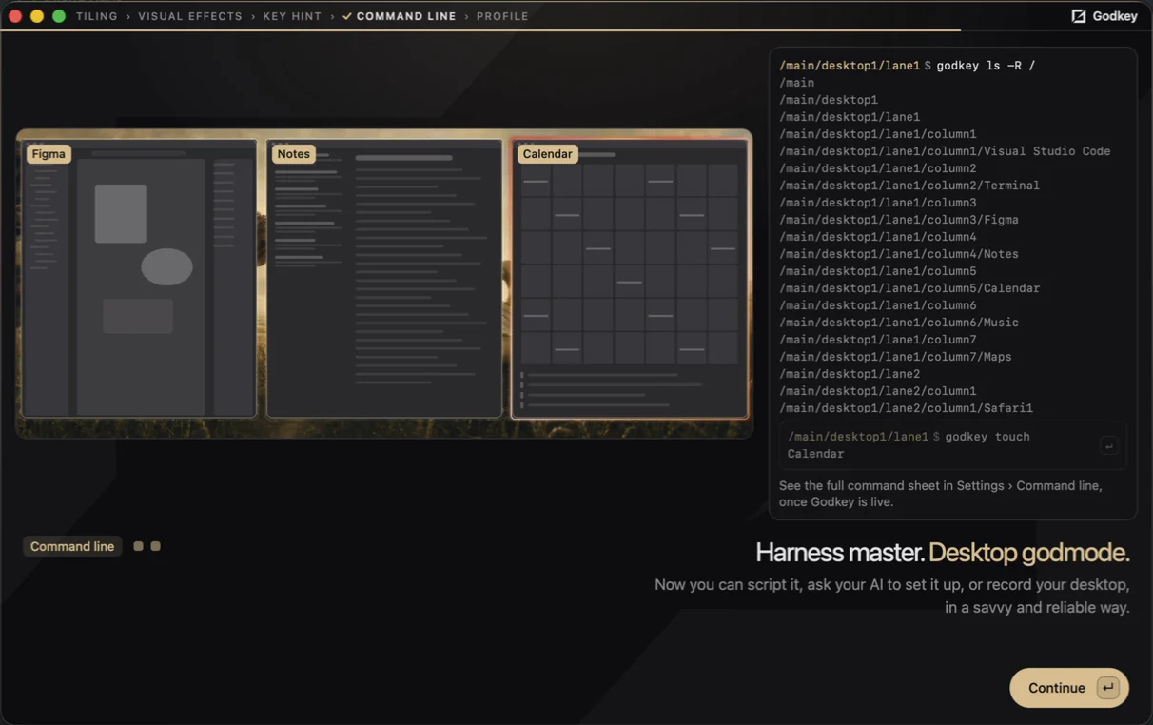
Task: Click the Calendar label tag
Action: [x=548, y=153]
